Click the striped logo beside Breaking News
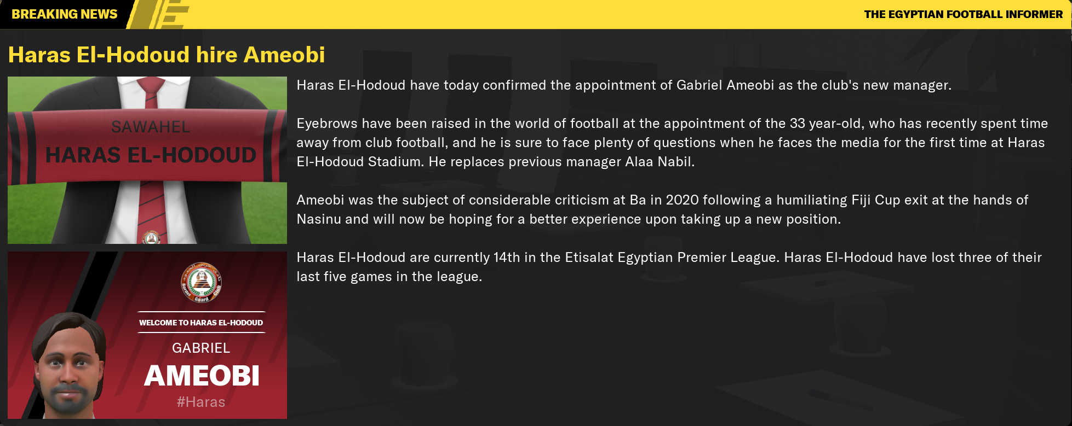The image size is (1072, 426). click(159, 14)
